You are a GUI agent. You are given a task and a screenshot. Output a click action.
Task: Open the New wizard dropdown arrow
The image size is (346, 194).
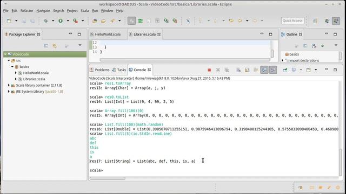coord(16,20)
